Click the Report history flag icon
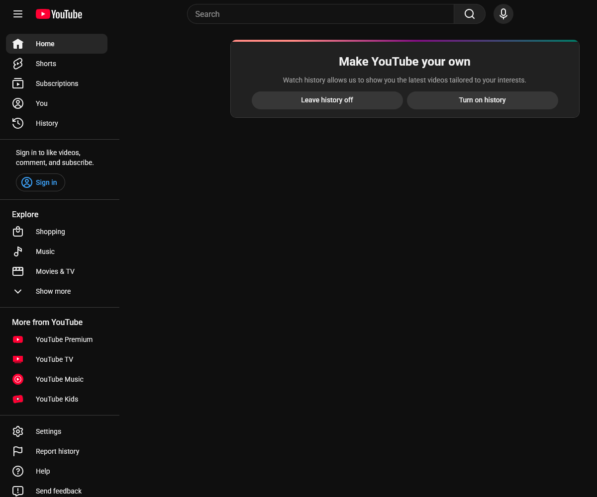 pos(18,451)
